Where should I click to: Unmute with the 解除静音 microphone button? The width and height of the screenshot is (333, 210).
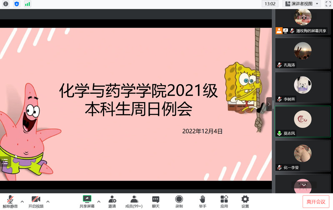[x=10, y=202]
